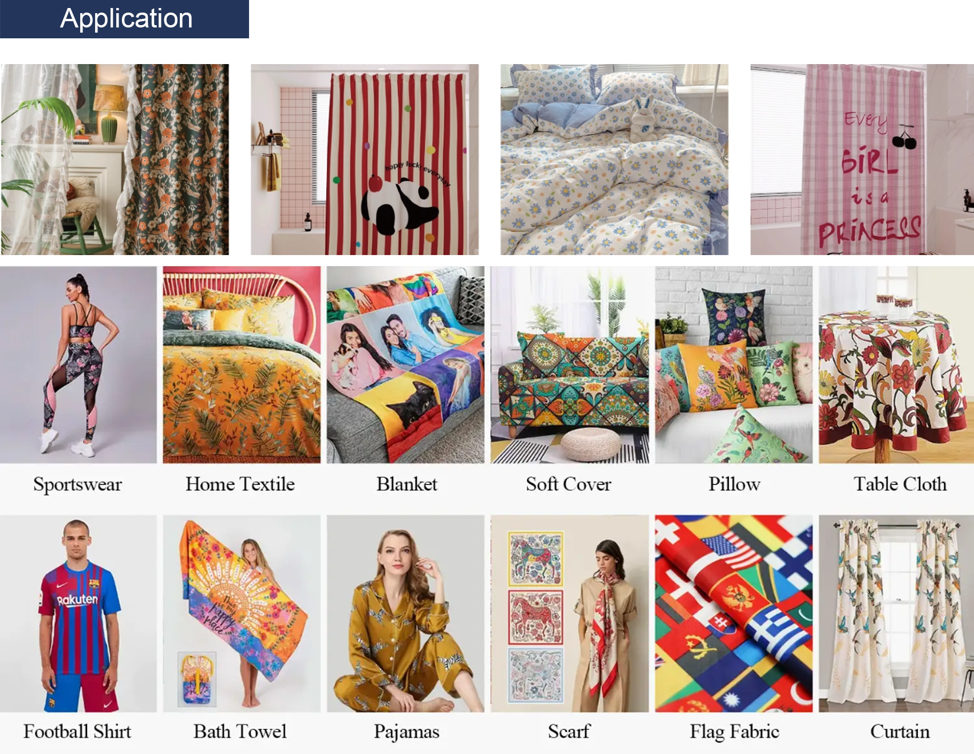Click the green floral ruffled curtain photo
The height and width of the screenshot is (754, 974).
115,160
